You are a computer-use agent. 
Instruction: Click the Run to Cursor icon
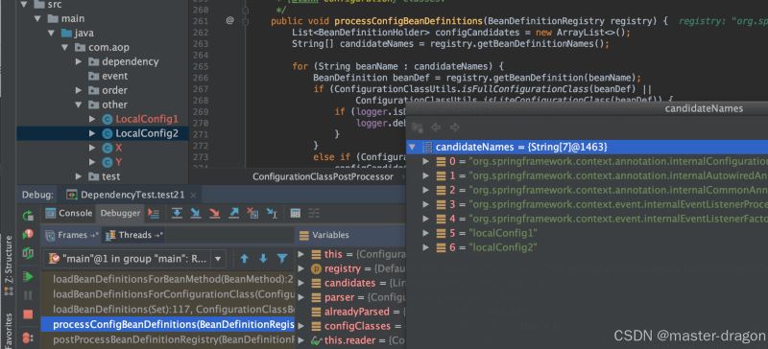point(272,213)
